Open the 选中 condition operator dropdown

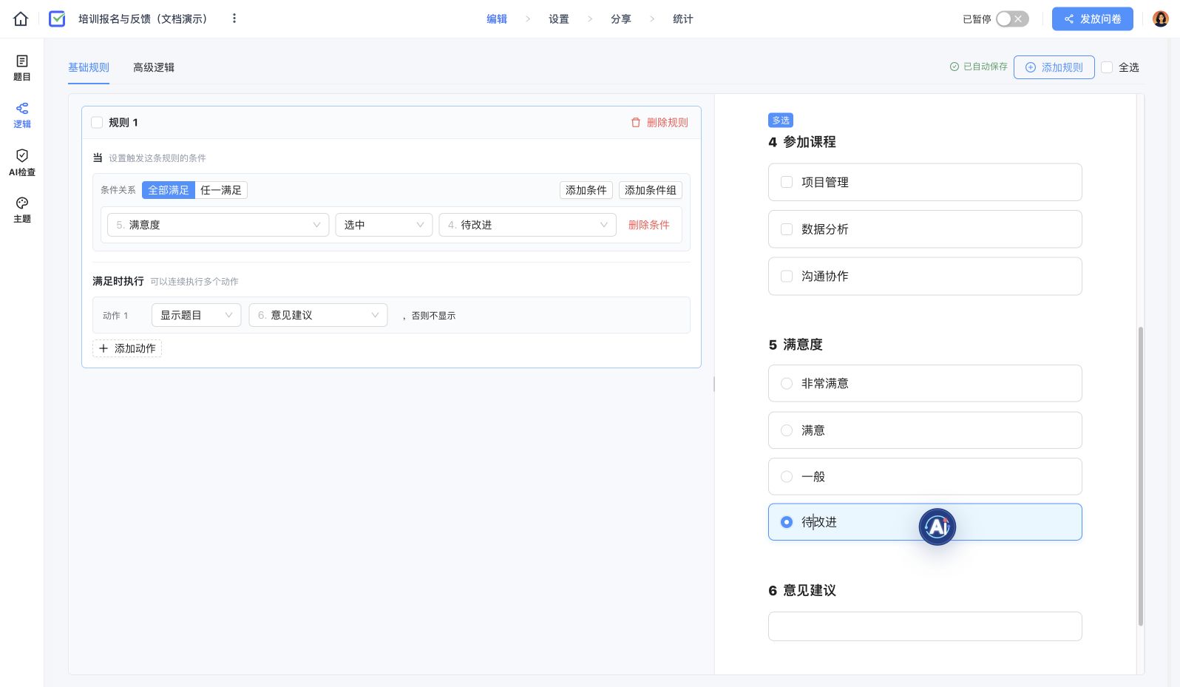(x=384, y=225)
